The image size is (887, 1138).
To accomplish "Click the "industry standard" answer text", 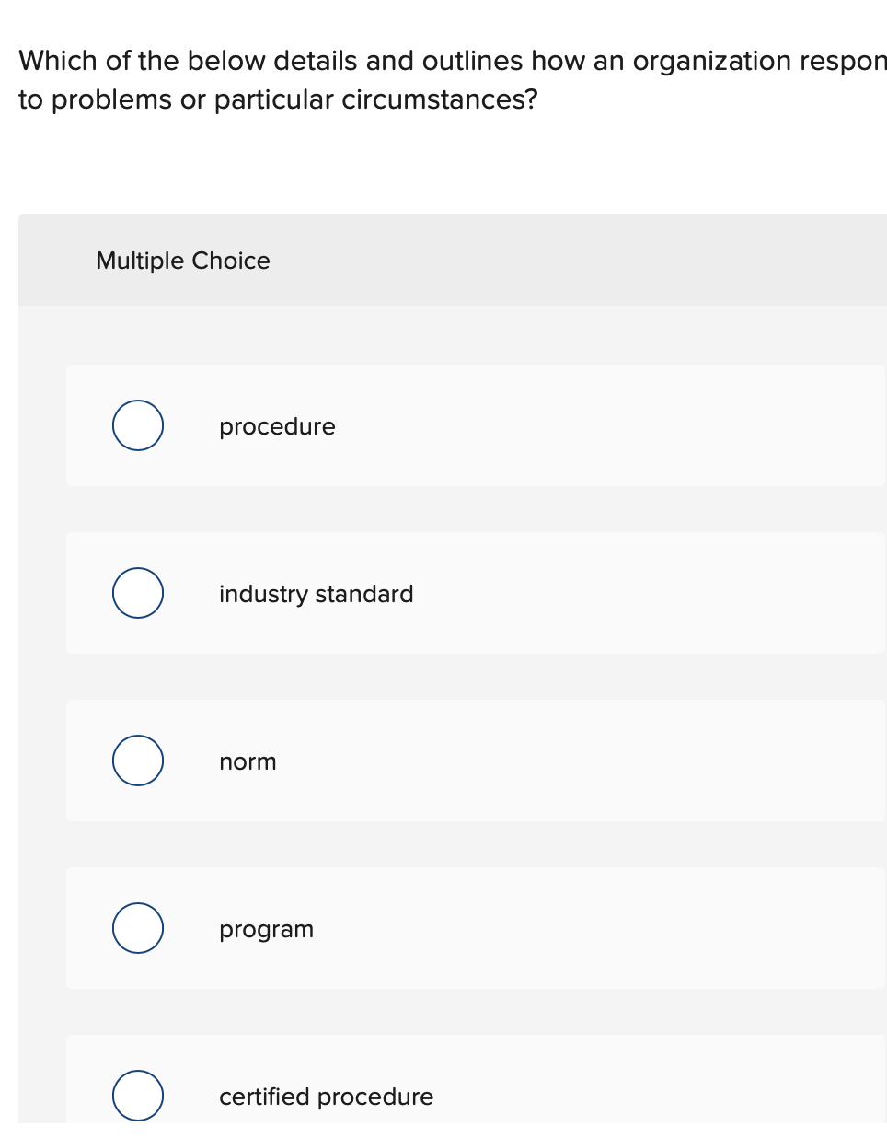I will 316,594.
